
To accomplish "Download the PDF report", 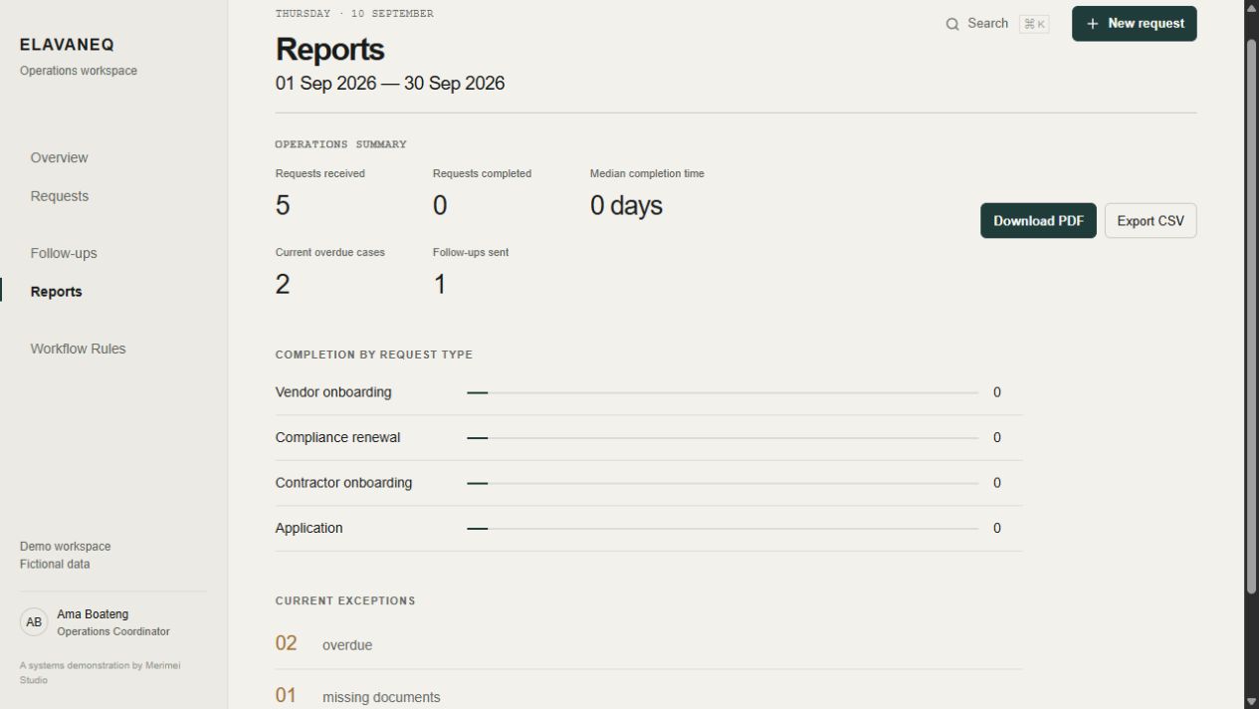I will click(x=1038, y=221).
